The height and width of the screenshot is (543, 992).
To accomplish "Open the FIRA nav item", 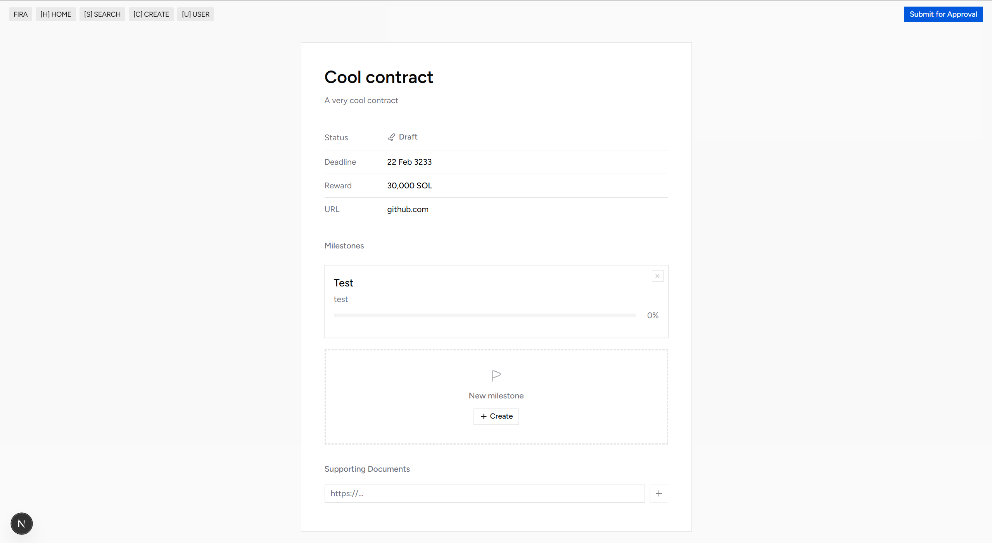I will click(21, 14).
